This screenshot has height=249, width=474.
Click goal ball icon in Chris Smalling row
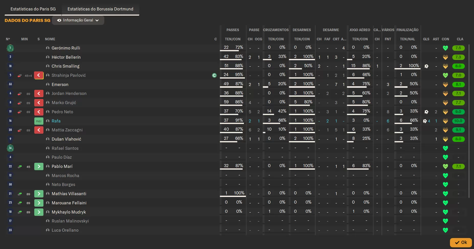pyautogui.click(x=426, y=66)
